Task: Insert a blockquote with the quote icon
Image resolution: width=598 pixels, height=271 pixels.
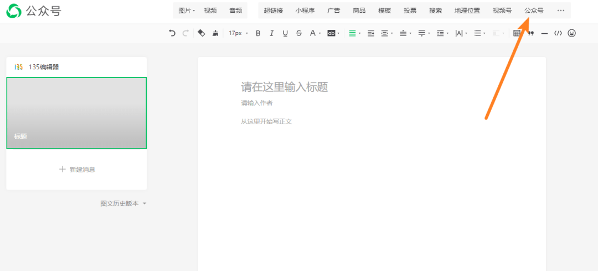Action: [530, 33]
